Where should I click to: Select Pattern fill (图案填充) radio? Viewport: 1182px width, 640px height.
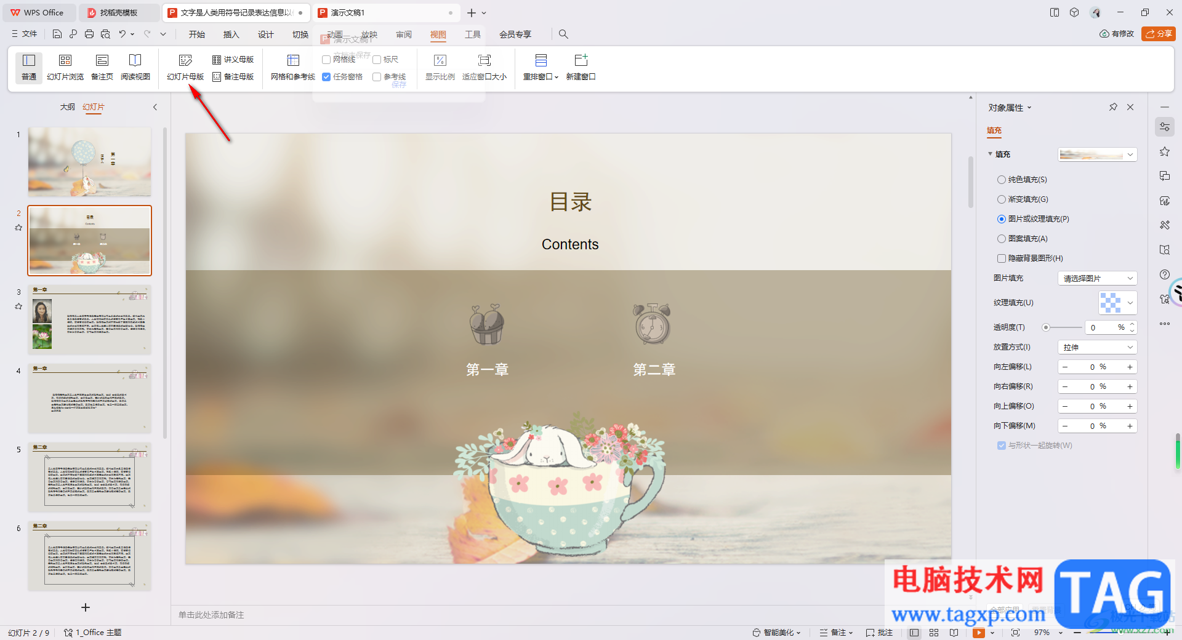[x=1002, y=239]
